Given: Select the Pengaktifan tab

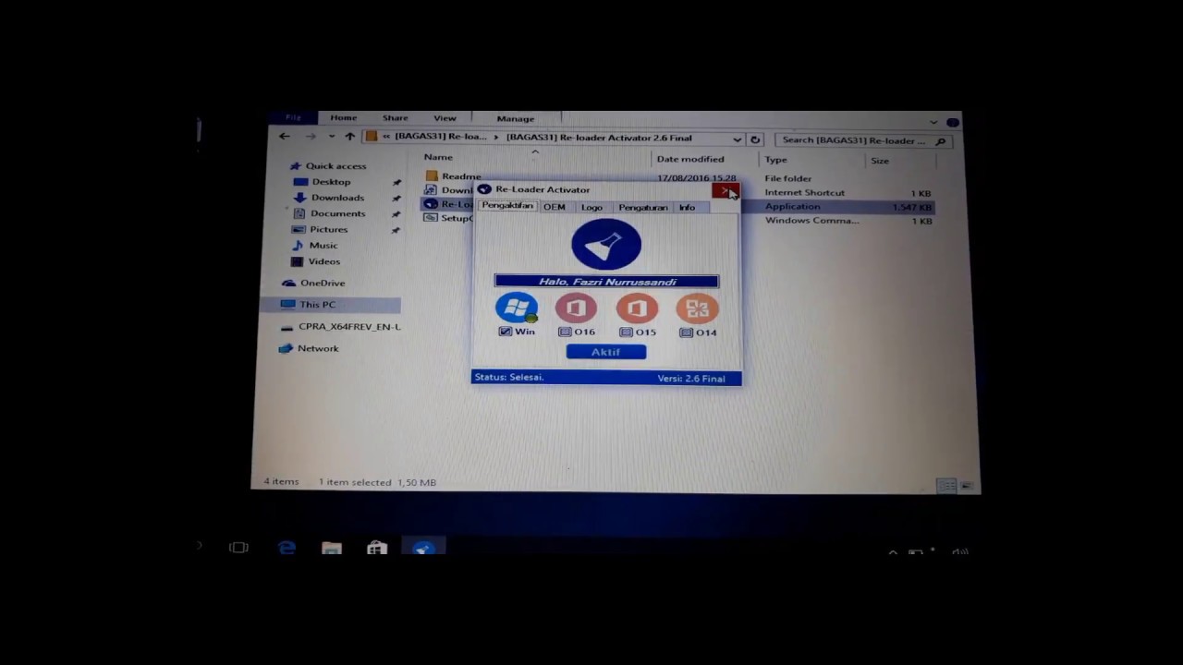Looking at the screenshot, I should [507, 205].
